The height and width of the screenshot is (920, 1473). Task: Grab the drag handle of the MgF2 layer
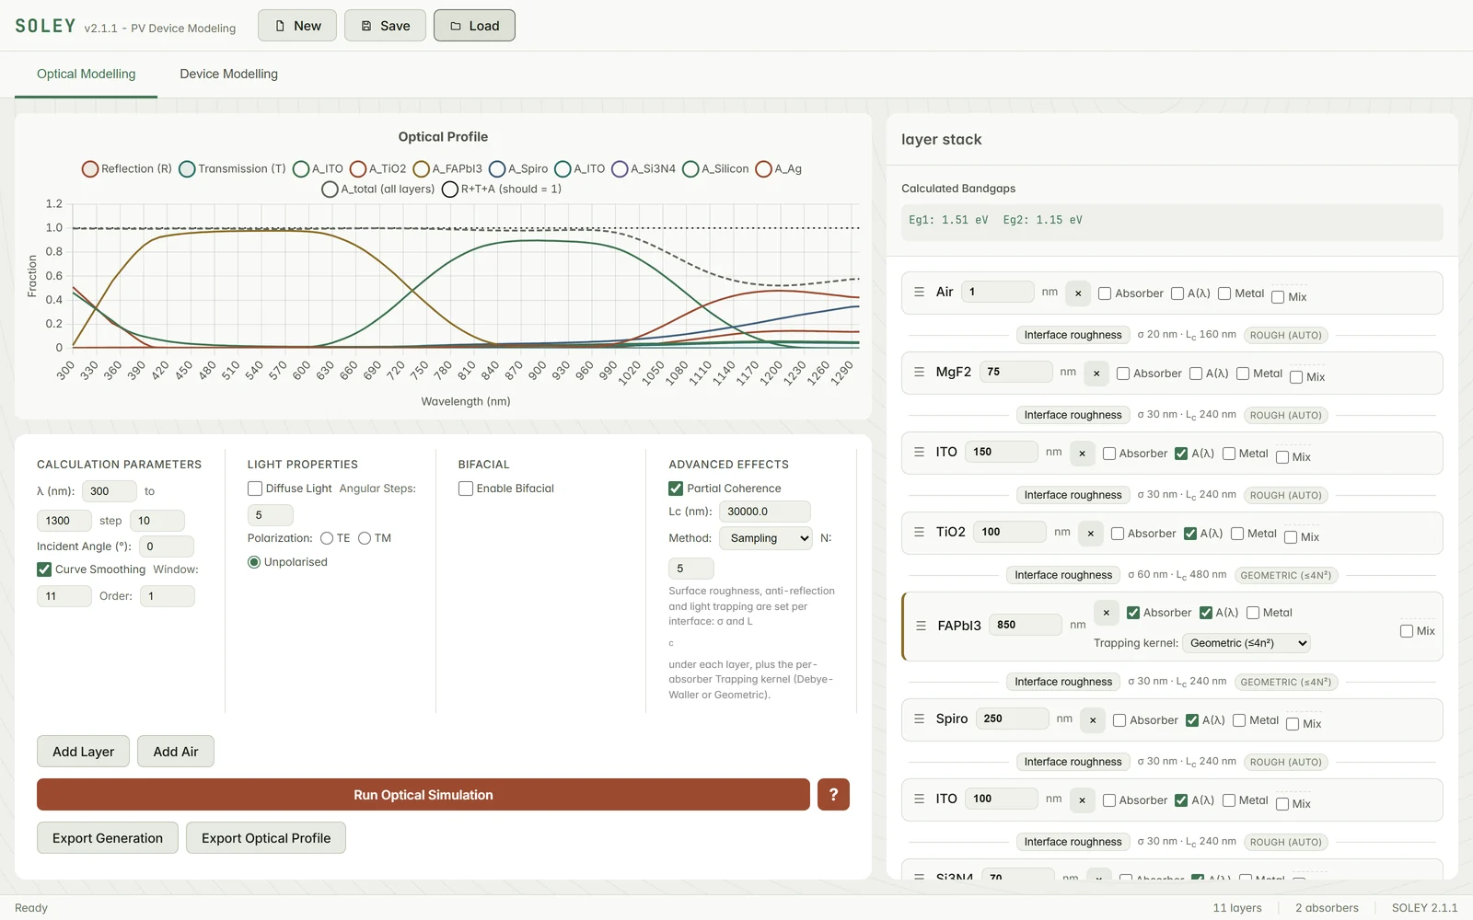pos(919,372)
